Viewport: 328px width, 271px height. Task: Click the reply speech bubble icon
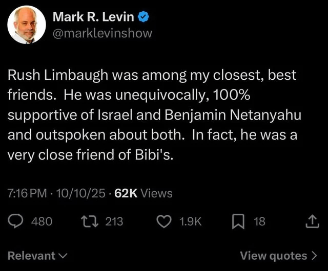point(15,221)
